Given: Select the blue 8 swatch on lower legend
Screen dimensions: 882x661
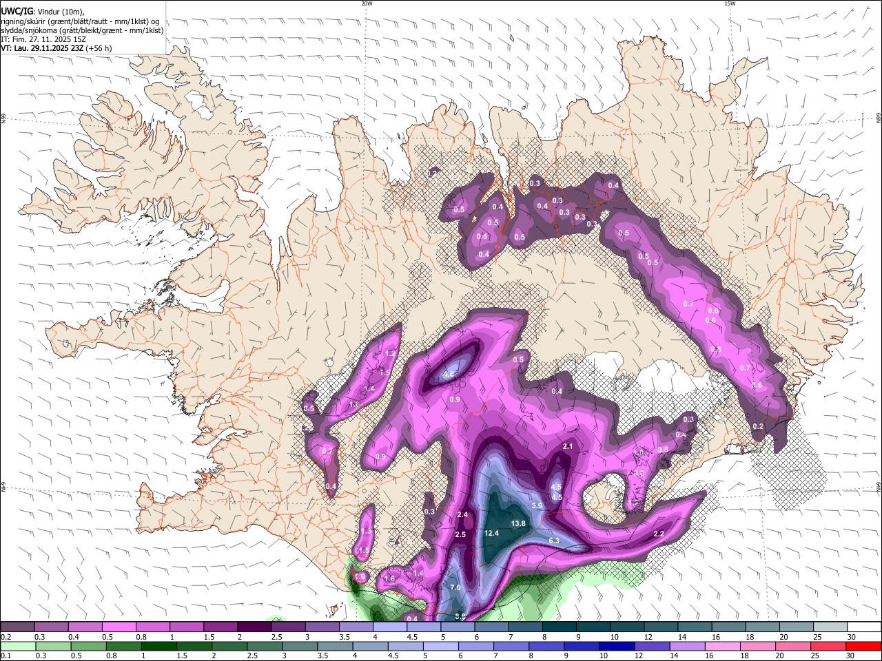Looking at the screenshot, I should pos(546,646).
